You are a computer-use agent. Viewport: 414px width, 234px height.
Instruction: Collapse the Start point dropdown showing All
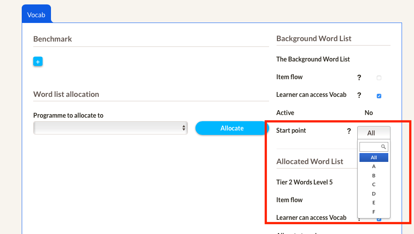[373, 133]
